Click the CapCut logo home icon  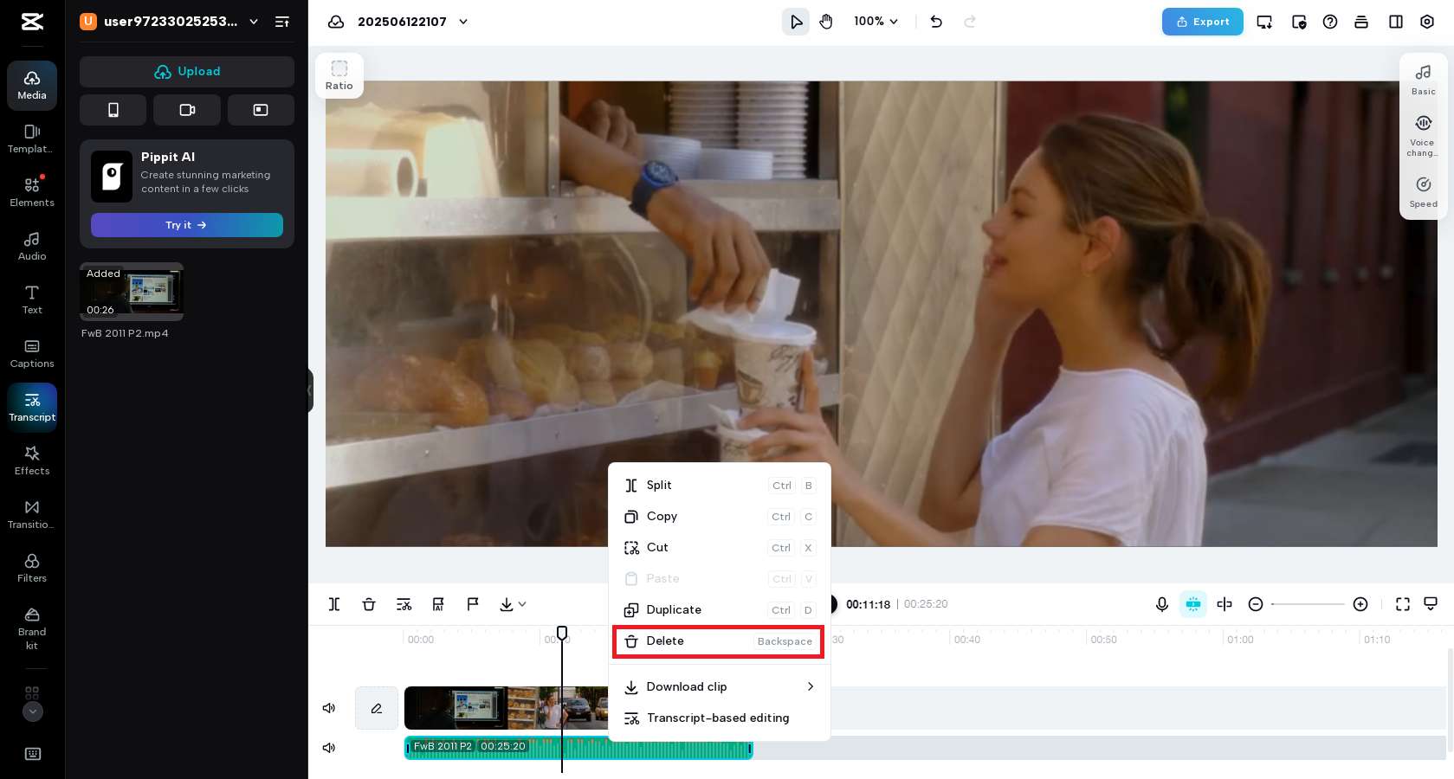click(x=32, y=22)
